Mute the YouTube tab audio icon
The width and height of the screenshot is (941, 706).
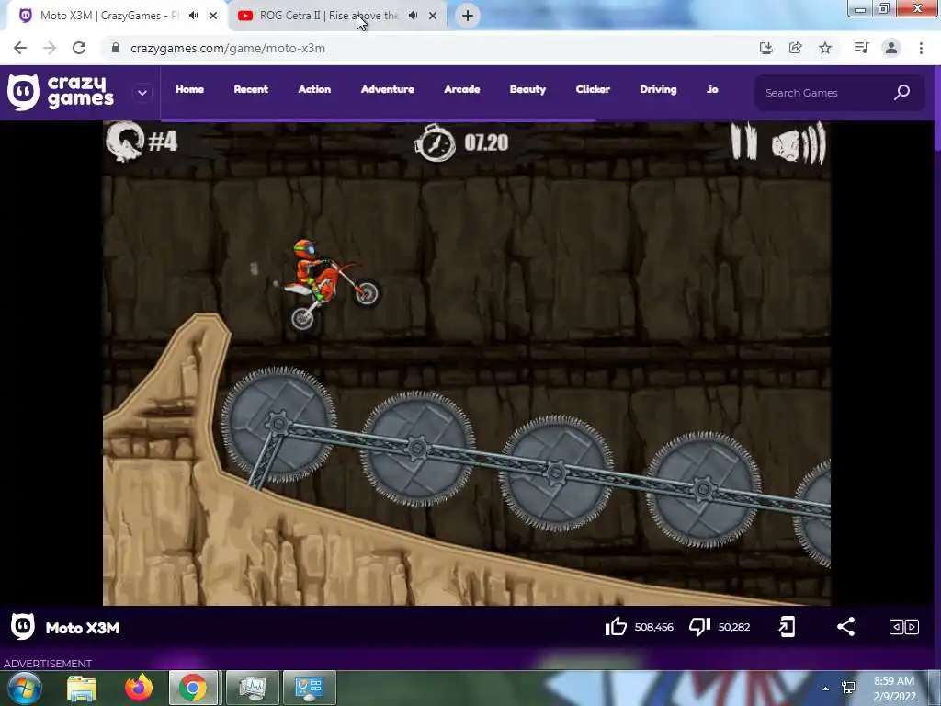point(413,16)
